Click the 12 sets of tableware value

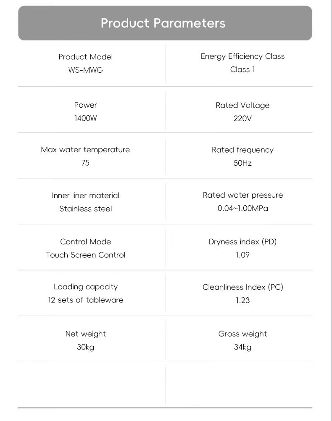pos(85,300)
